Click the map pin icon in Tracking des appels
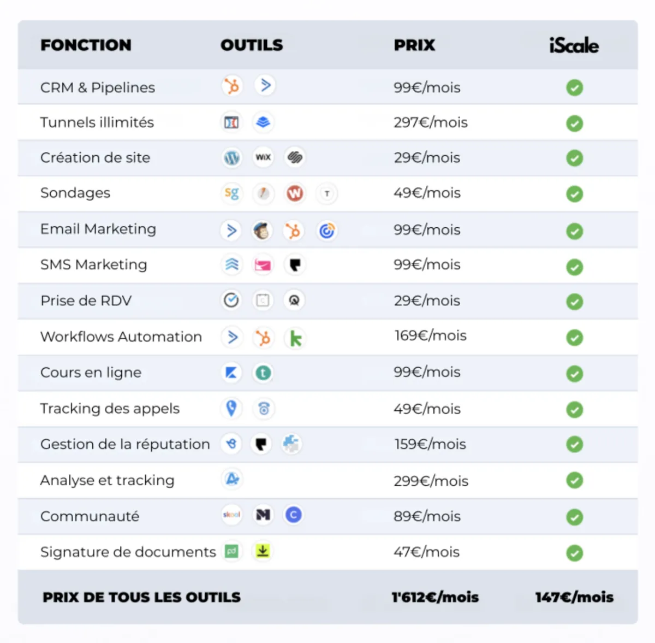655x643 pixels. pyautogui.click(x=231, y=408)
